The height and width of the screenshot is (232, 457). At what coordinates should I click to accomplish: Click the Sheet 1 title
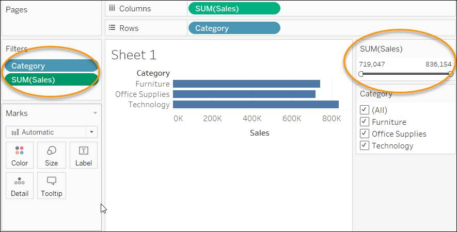[134, 55]
